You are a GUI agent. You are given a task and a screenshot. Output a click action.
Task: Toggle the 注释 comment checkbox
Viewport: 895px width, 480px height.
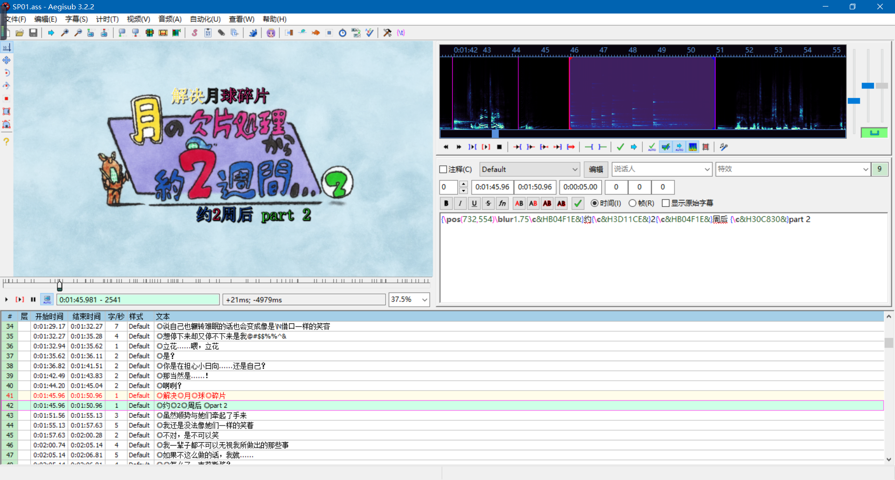[443, 169]
